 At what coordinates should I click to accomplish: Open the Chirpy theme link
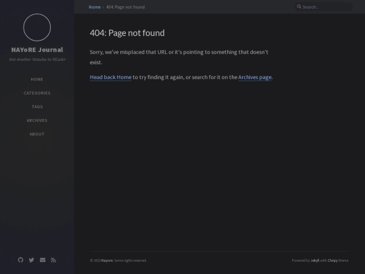click(x=333, y=260)
